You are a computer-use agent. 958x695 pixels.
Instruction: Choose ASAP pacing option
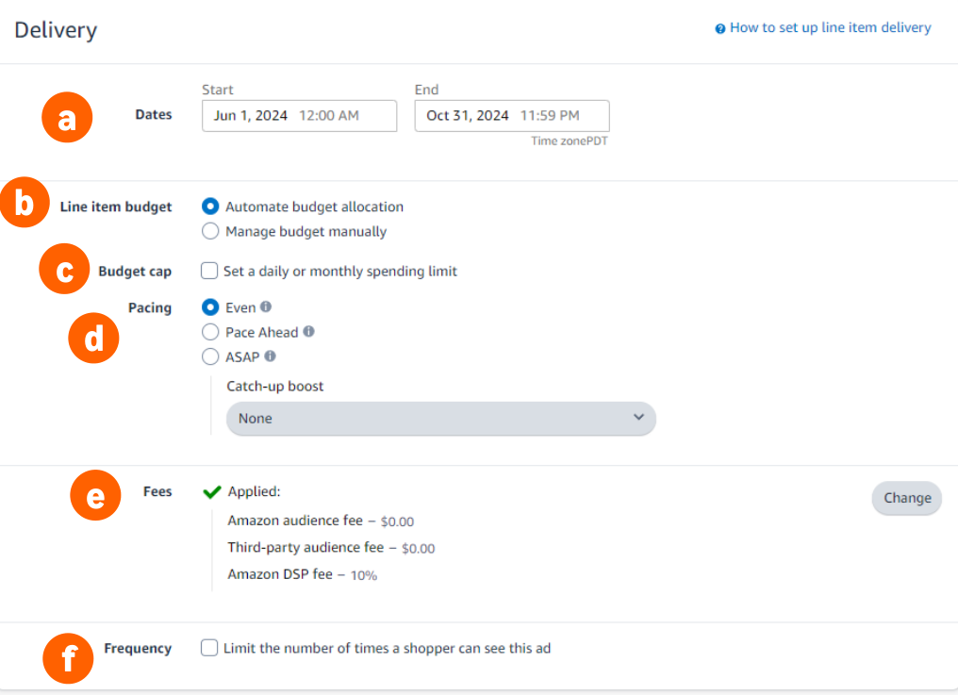pos(210,356)
